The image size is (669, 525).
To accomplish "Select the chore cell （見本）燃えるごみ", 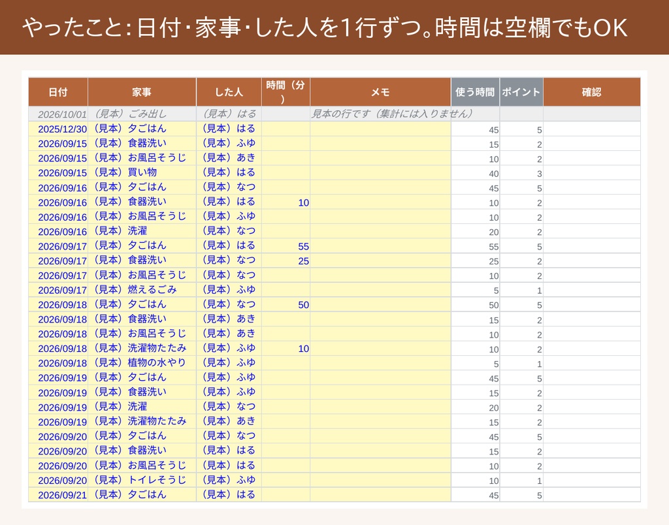I will (142, 289).
